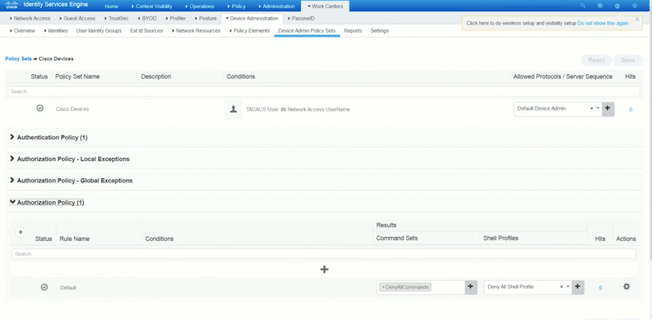The width and height of the screenshot is (652, 320).
Task: Click the user identity condition icon
Action: click(233, 109)
